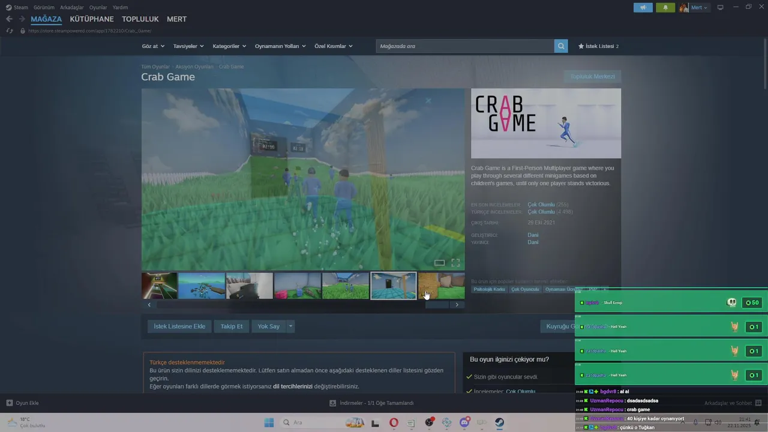
Task: Reload the store page
Action: pos(10,31)
